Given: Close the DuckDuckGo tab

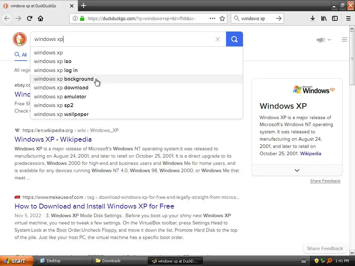Looking at the screenshot, I should (71, 6).
